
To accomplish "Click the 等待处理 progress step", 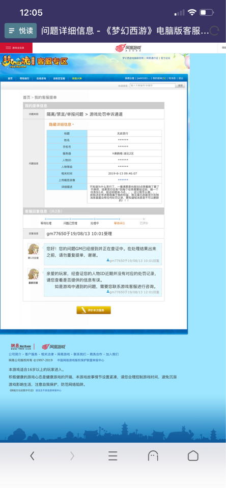I will pyautogui.click(x=46, y=223).
